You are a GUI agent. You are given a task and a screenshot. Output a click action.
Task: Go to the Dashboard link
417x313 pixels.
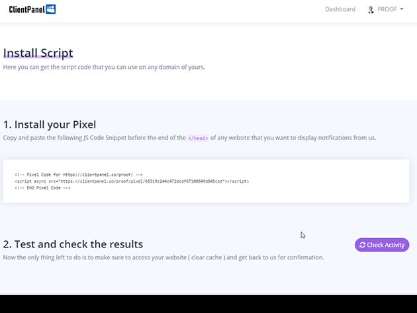340,10
